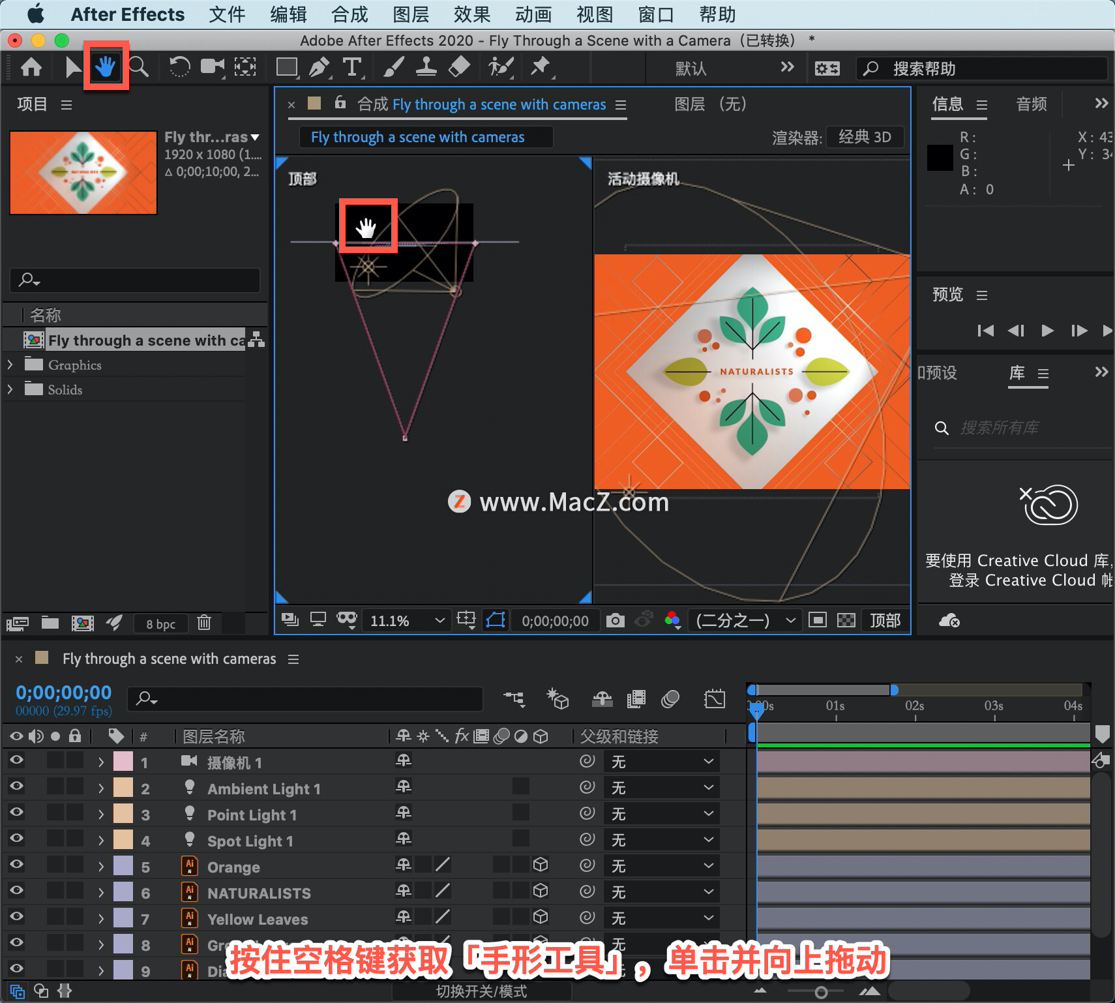Select the Unified Camera tool
The width and height of the screenshot is (1115, 1003).
(x=213, y=67)
